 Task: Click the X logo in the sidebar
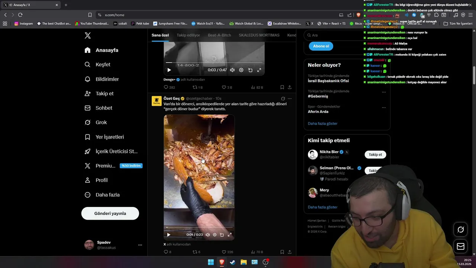point(88,36)
